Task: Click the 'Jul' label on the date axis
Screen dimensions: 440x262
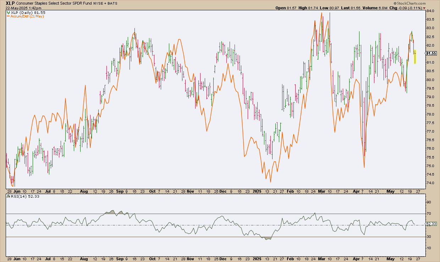Action: tap(48, 191)
